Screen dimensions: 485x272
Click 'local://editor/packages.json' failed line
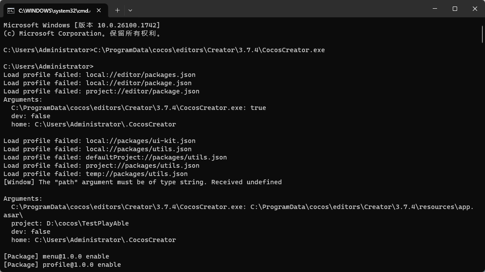click(99, 75)
